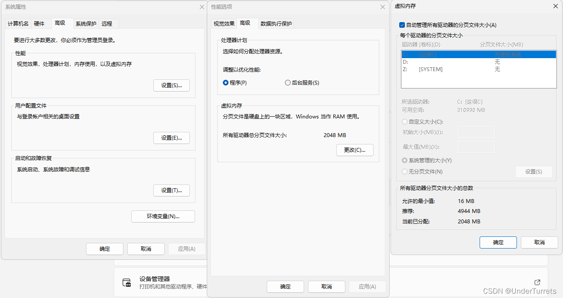The width and height of the screenshot is (563, 298).
Task: Click 应用(A) in 系统属性
Action: point(187,249)
